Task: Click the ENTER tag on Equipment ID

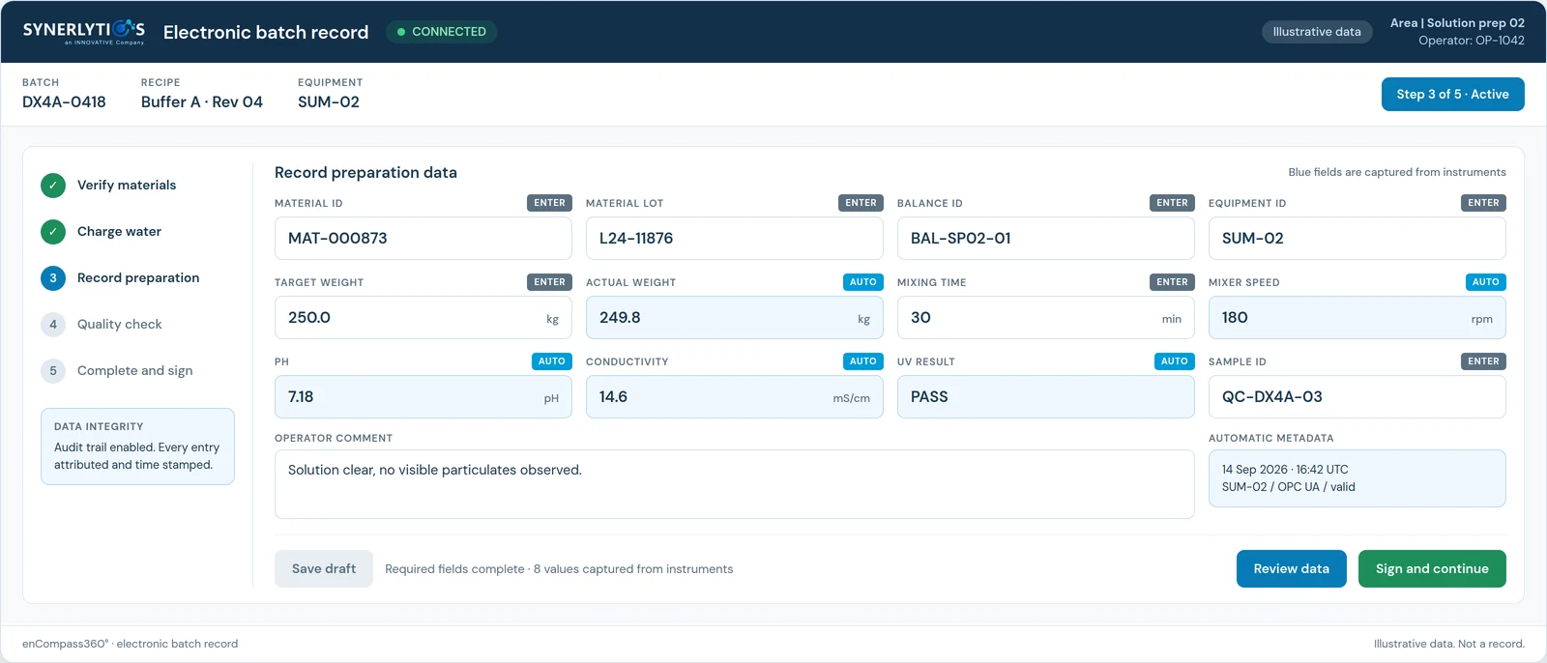Action: click(1483, 203)
